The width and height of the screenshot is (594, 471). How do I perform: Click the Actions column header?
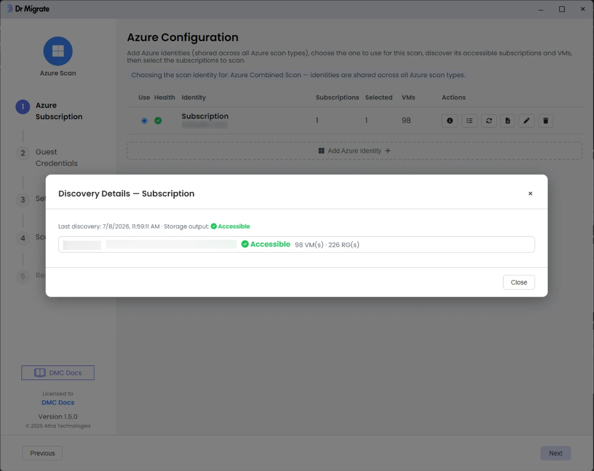coord(454,97)
